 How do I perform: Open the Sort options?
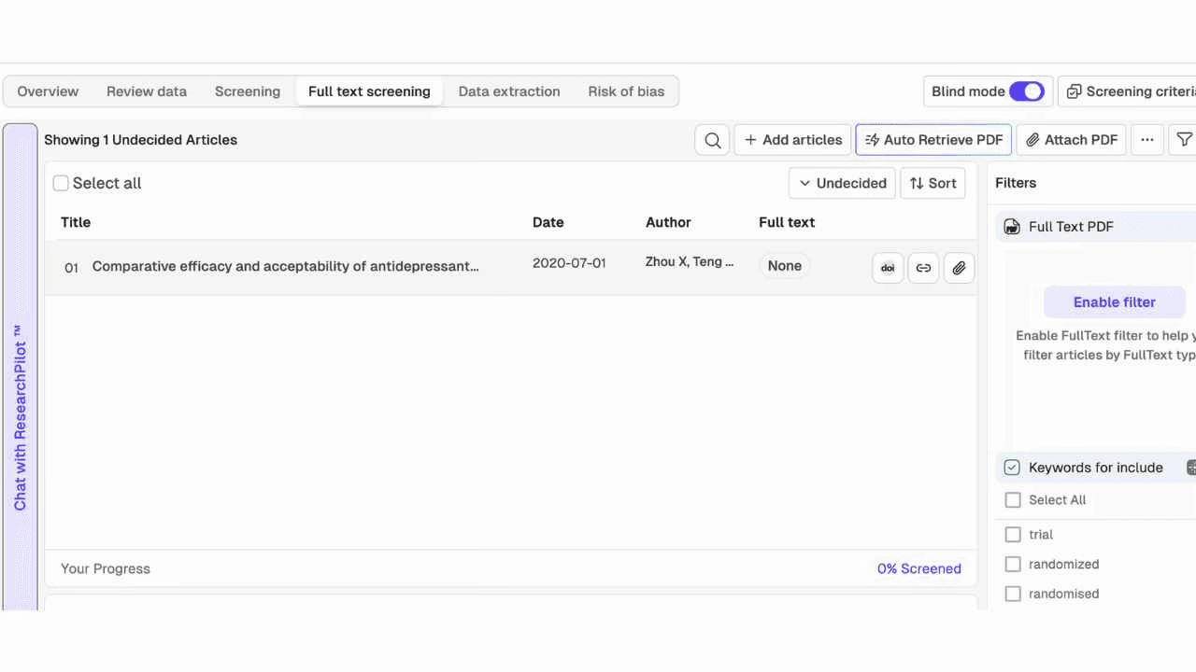pyautogui.click(x=933, y=183)
